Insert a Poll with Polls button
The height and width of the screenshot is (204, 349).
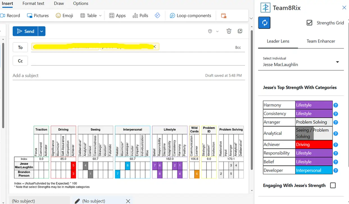click(x=140, y=15)
